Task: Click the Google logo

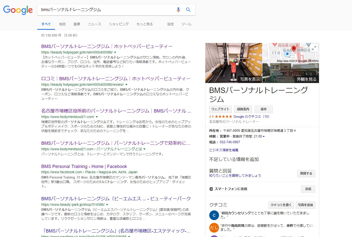Action: coord(18,10)
